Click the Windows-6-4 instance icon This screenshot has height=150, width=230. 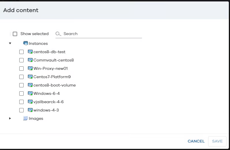click(30, 93)
